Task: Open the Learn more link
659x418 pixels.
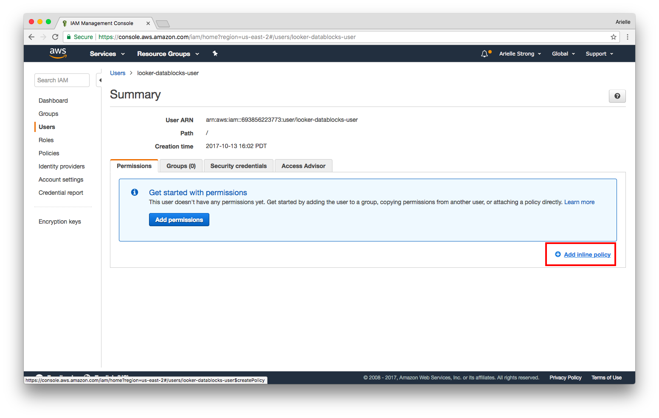Action: [x=579, y=202]
